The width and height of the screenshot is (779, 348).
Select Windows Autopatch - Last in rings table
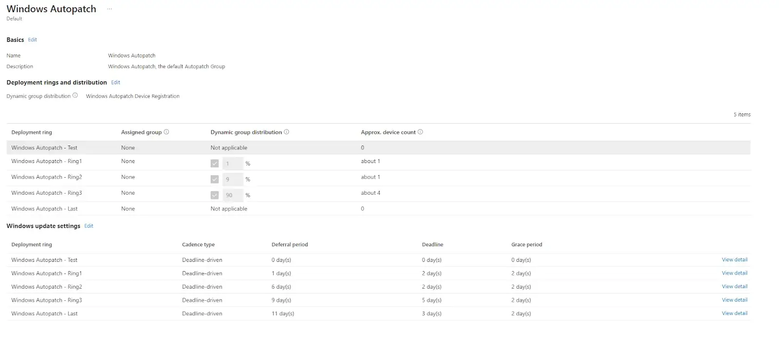click(x=378, y=209)
